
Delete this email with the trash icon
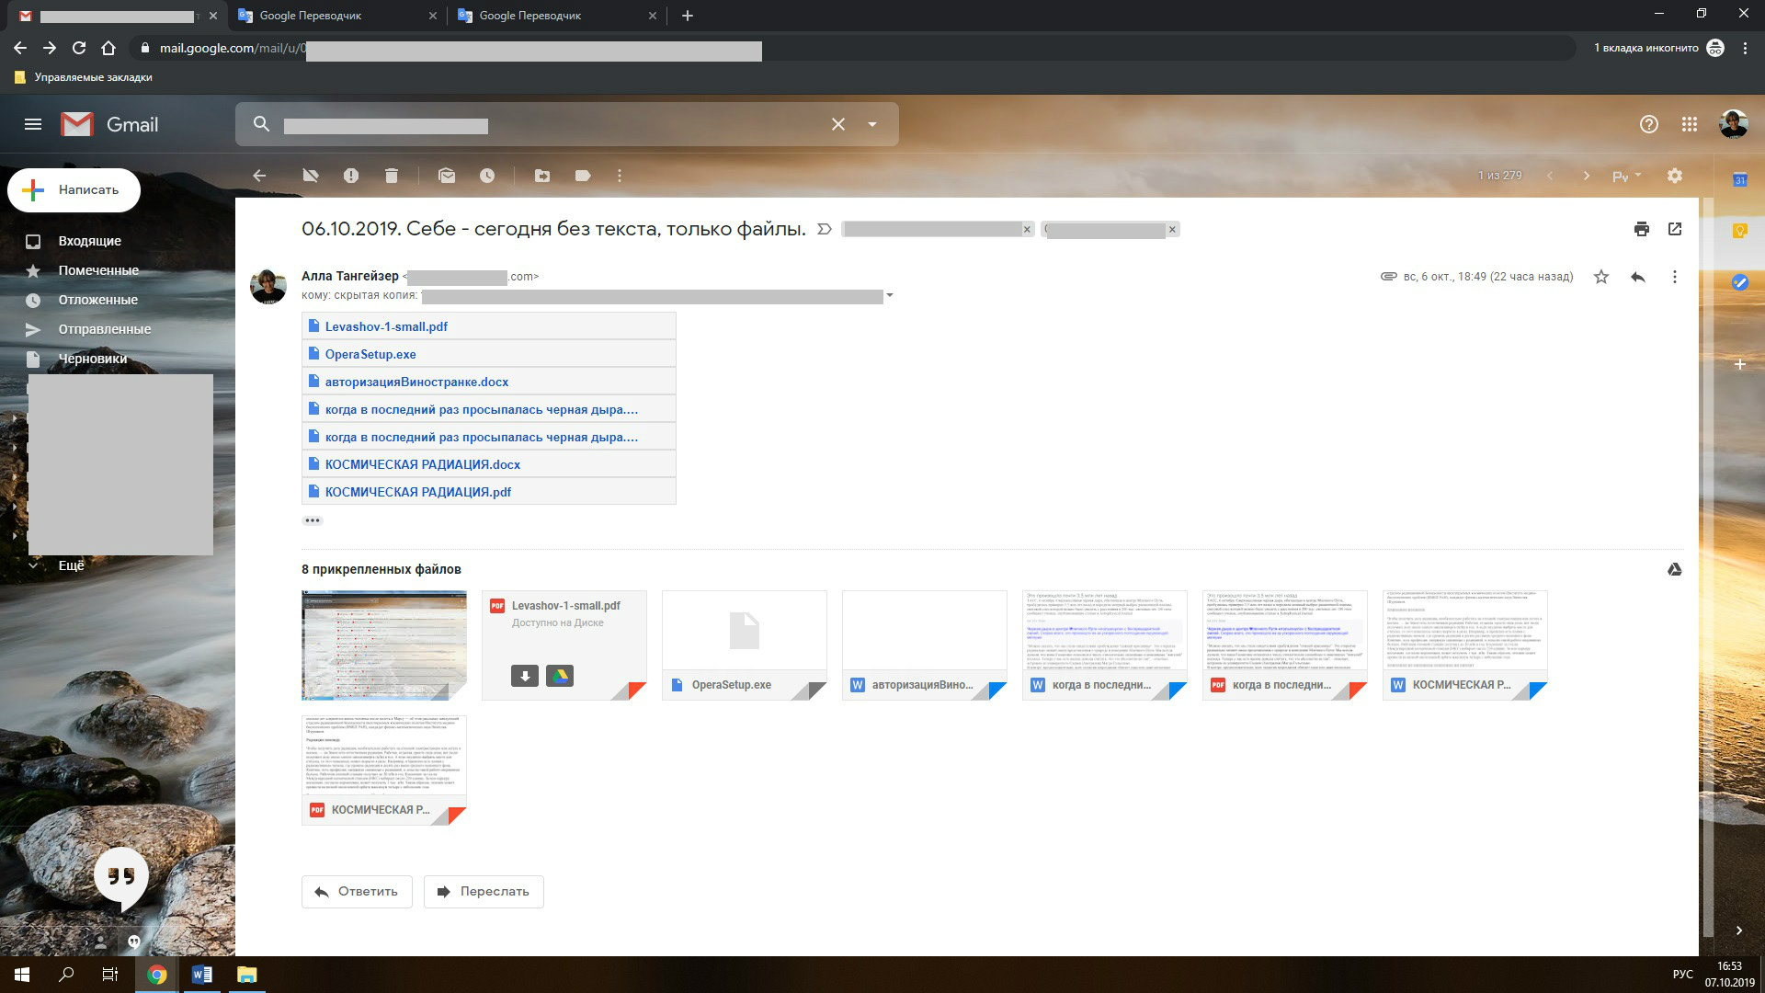(392, 176)
